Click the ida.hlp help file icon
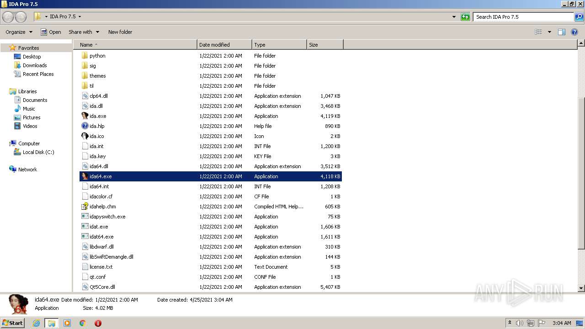Image resolution: width=585 pixels, height=329 pixels. tap(85, 126)
